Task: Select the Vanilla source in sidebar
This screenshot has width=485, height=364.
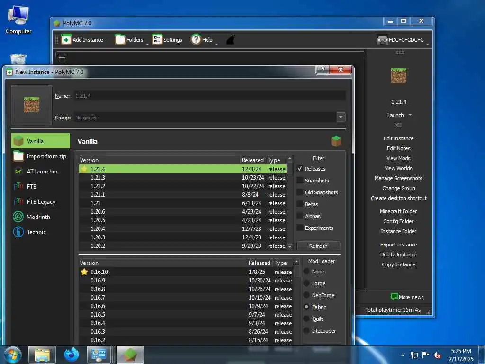Action: click(41, 141)
